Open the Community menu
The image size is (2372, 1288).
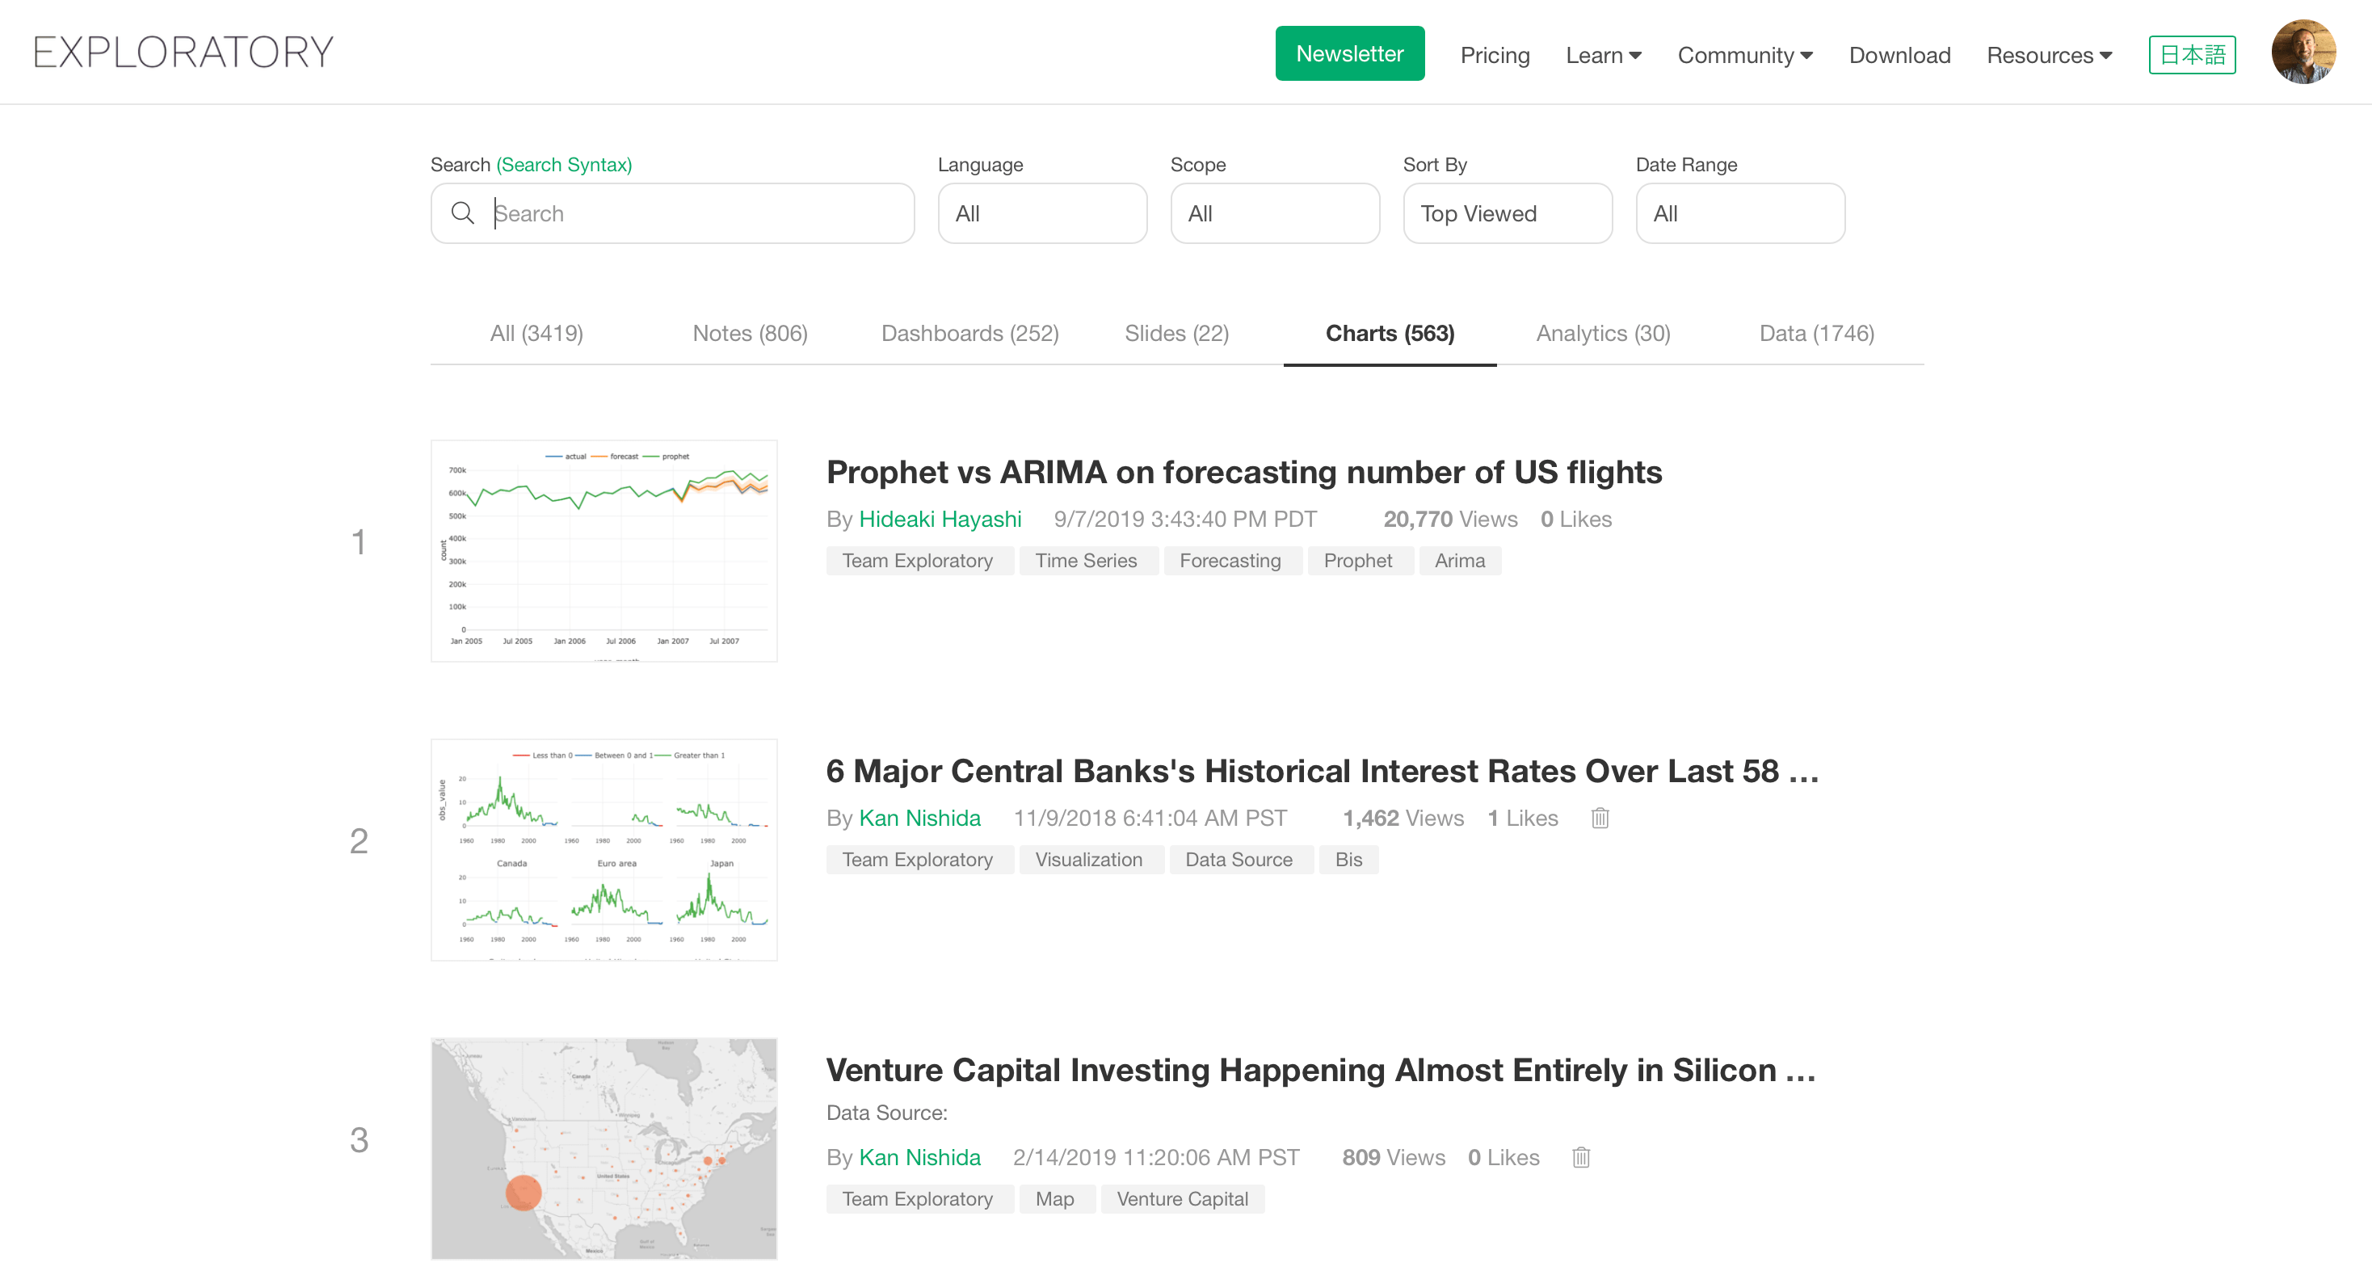[x=1744, y=55]
